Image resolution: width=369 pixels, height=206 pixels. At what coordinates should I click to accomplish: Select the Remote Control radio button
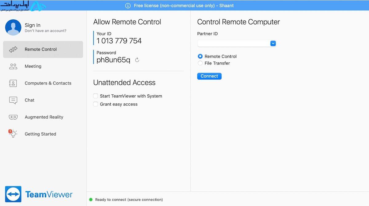[200, 56]
